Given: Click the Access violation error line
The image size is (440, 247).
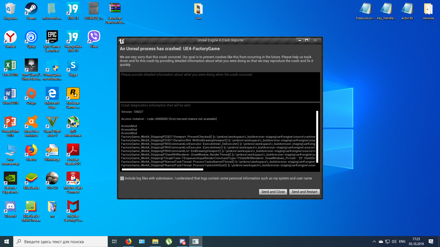Looking at the screenshot, I should [169, 119].
